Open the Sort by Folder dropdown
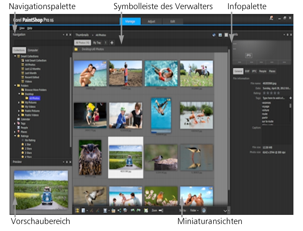The image size is (303, 231). click(x=194, y=211)
